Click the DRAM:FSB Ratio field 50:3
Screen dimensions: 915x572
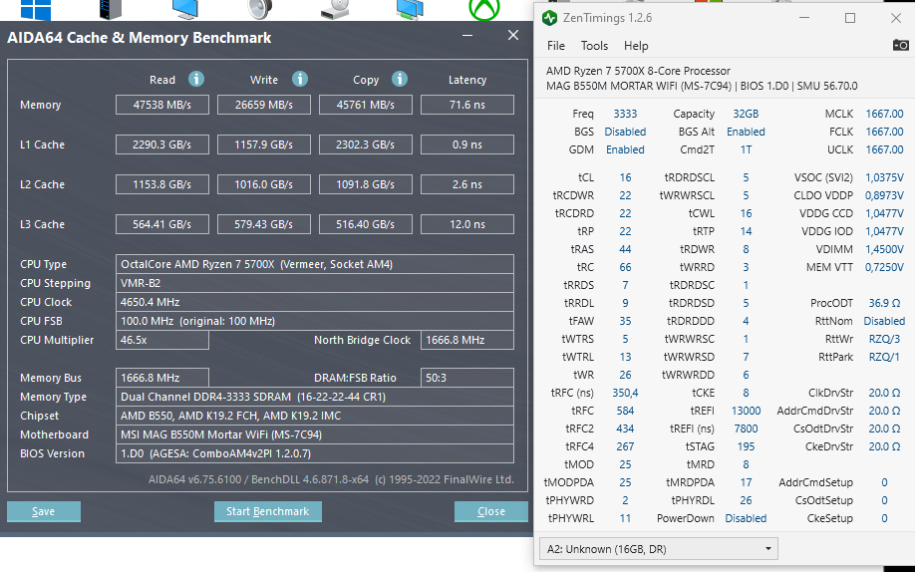click(466, 378)
